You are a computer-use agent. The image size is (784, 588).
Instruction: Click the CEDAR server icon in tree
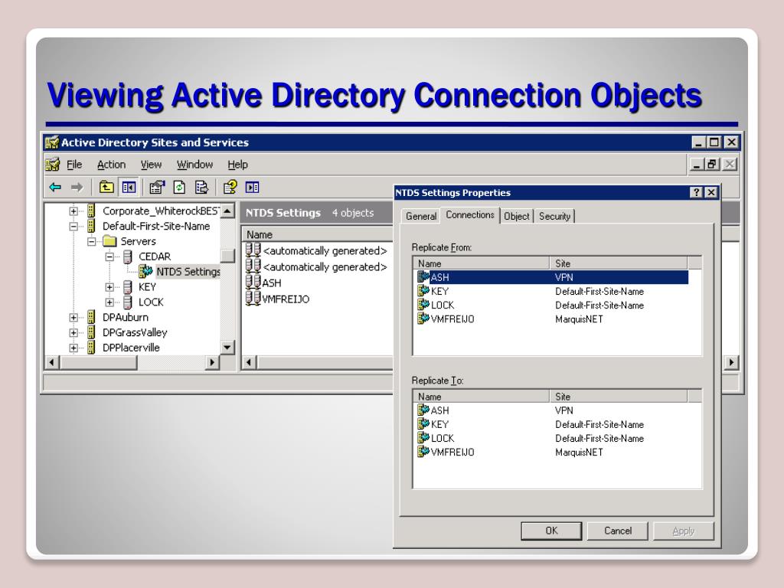pyautogui.click(x=128, y=256)
